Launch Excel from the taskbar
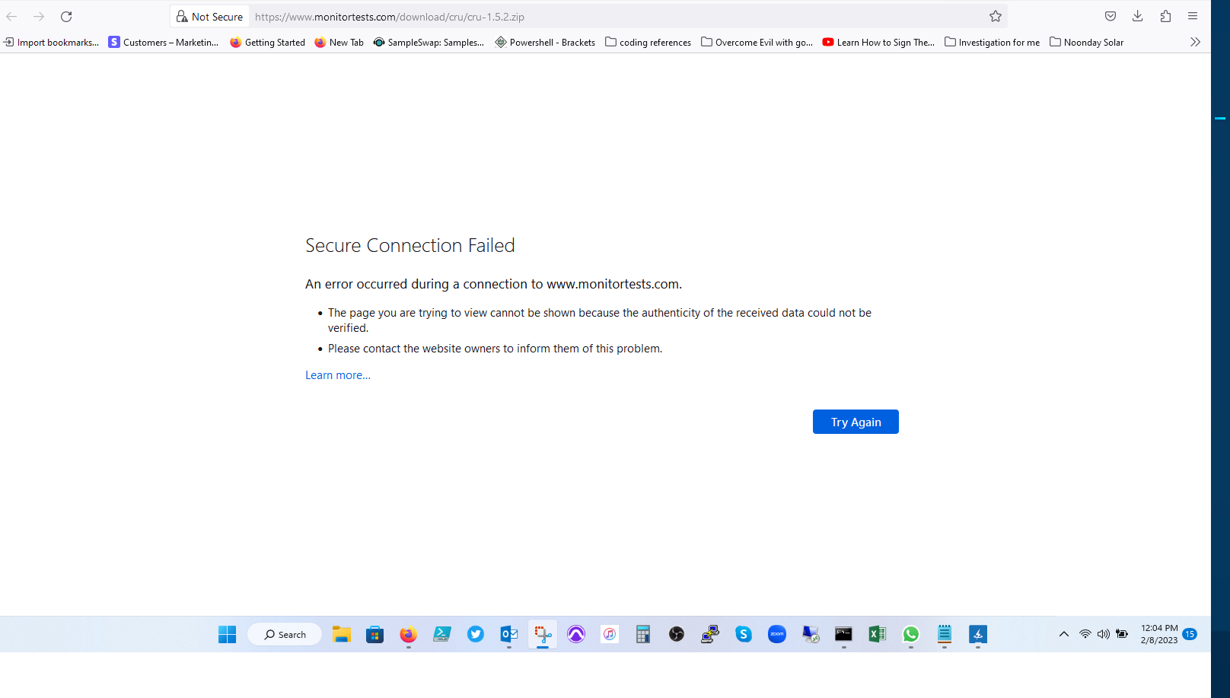Screen dimensions: 1230x698 click(877, 634)
